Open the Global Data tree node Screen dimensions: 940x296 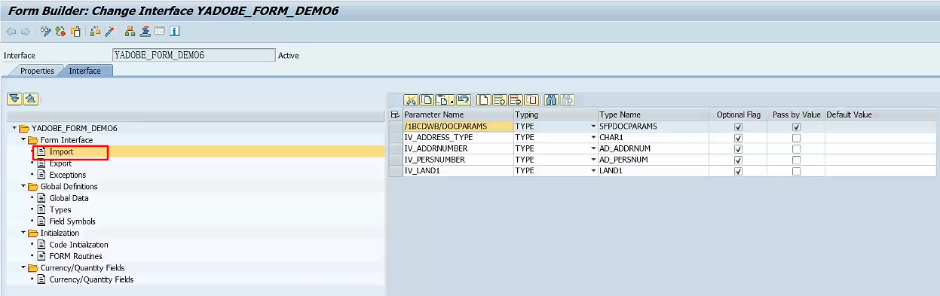(69, 199)
